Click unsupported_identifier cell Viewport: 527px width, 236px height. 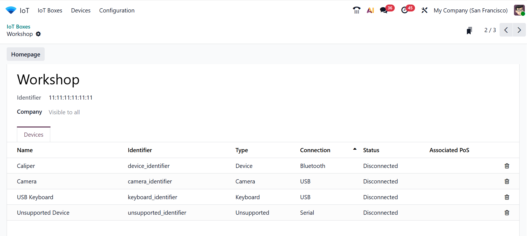[x=157, y=212]
